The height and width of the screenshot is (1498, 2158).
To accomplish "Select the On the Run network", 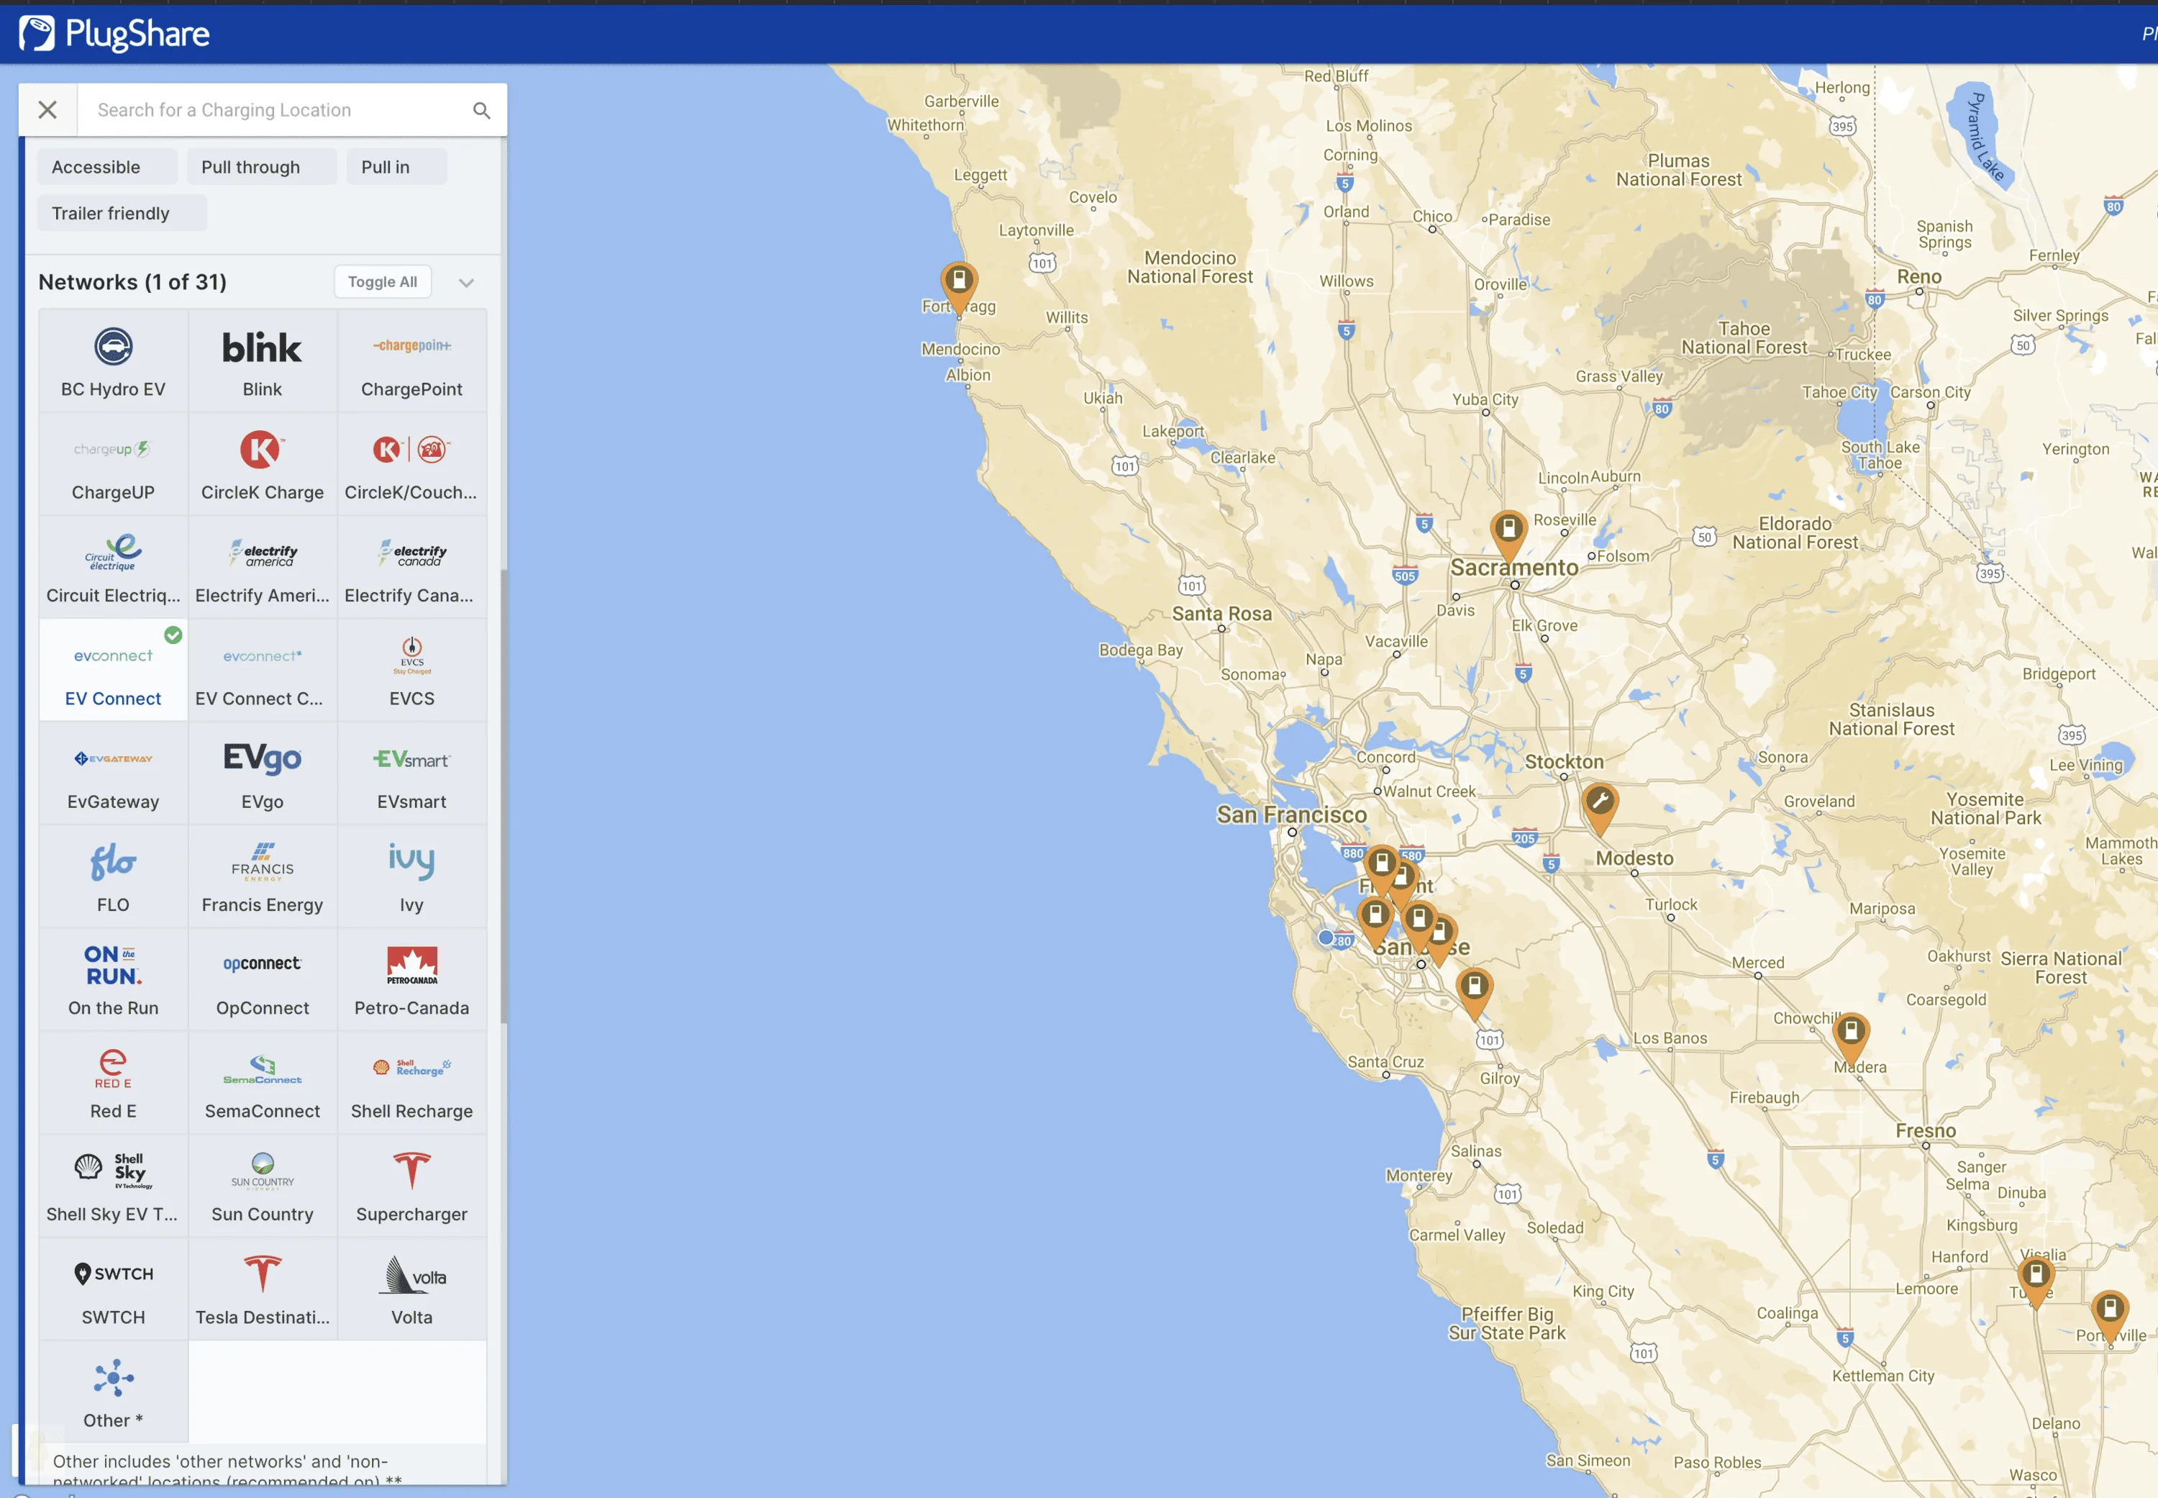I will tap(114, 980).
